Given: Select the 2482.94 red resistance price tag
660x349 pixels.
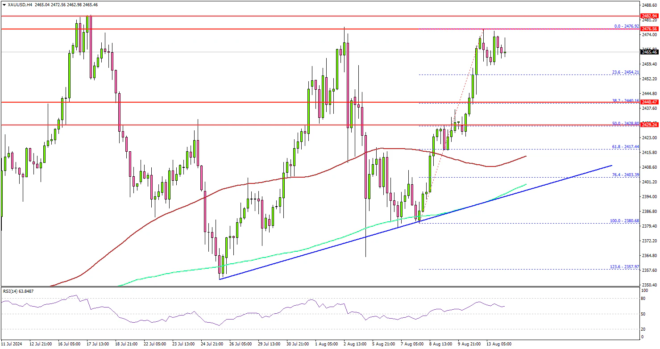Looking at the screenshot, I should point(649,16).
